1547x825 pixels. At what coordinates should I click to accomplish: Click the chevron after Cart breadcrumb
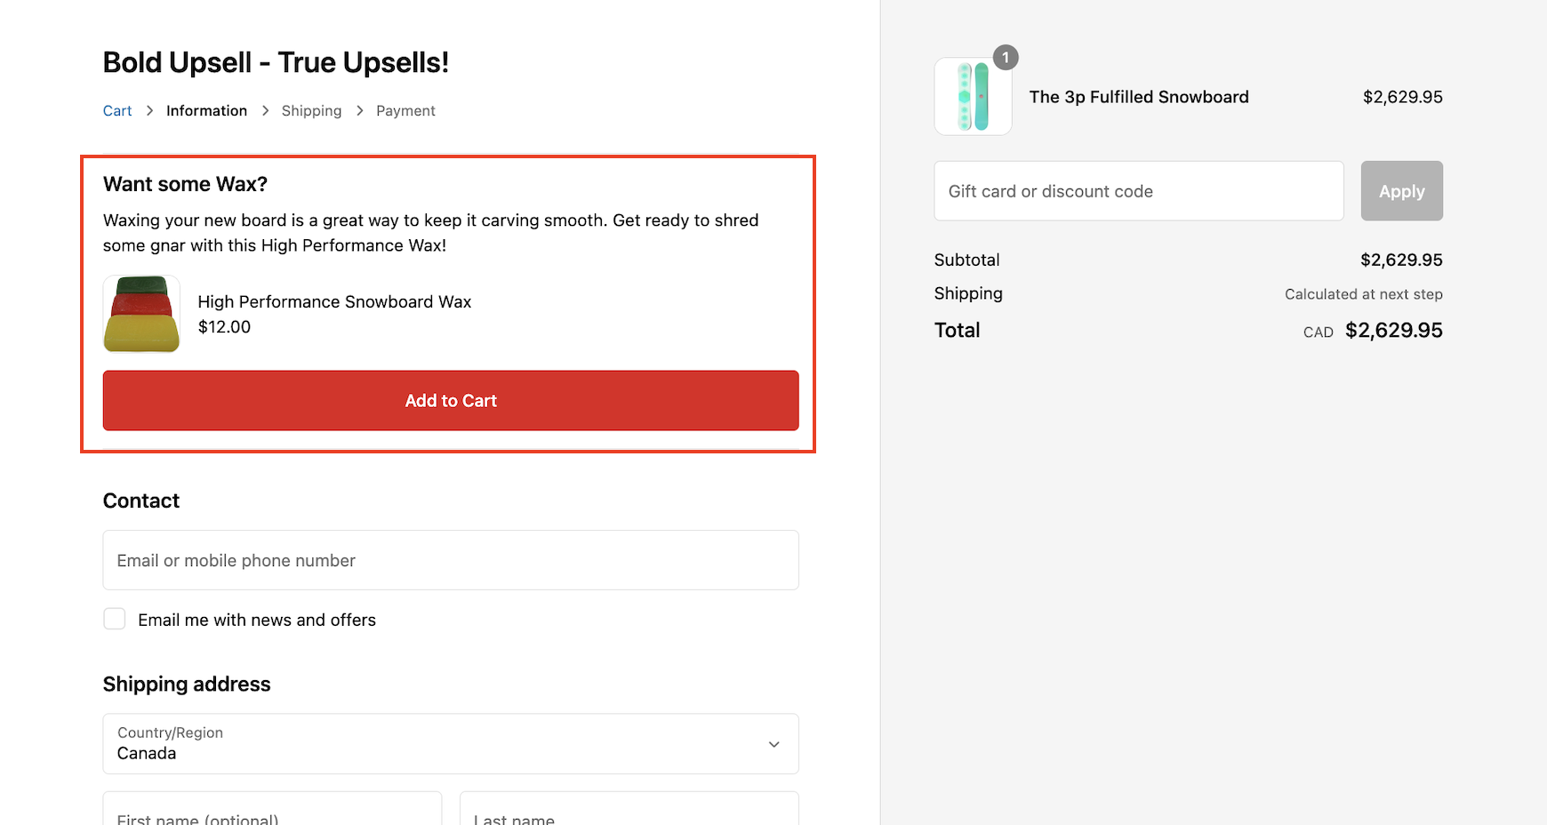click(149, 110)
